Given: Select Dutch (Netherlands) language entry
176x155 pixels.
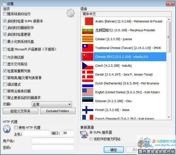Looking at the screenshot, I should point(124,83).
